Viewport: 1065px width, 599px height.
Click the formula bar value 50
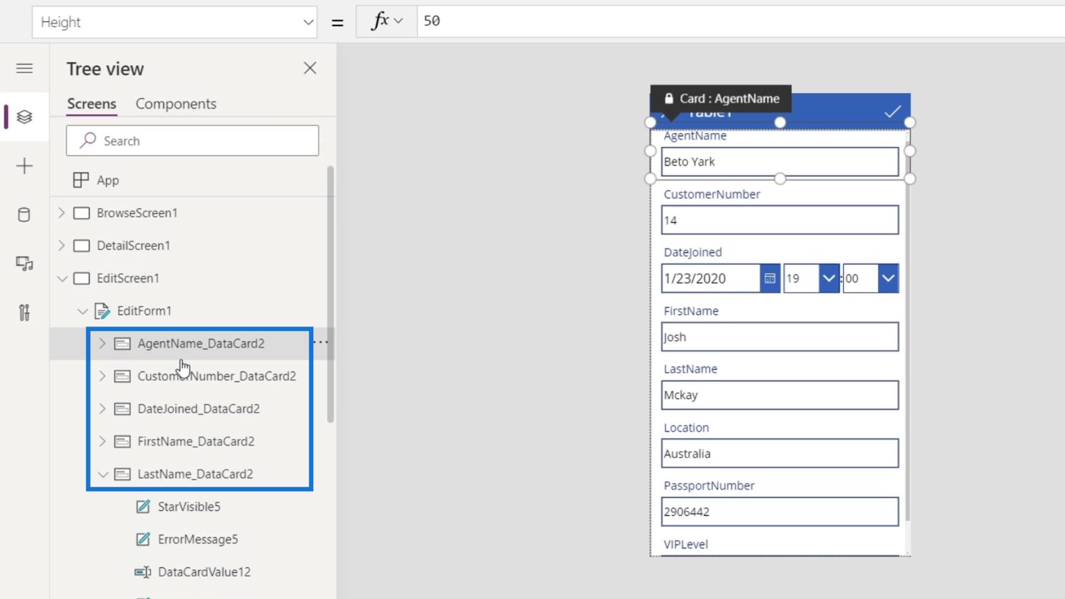point(432,21)
